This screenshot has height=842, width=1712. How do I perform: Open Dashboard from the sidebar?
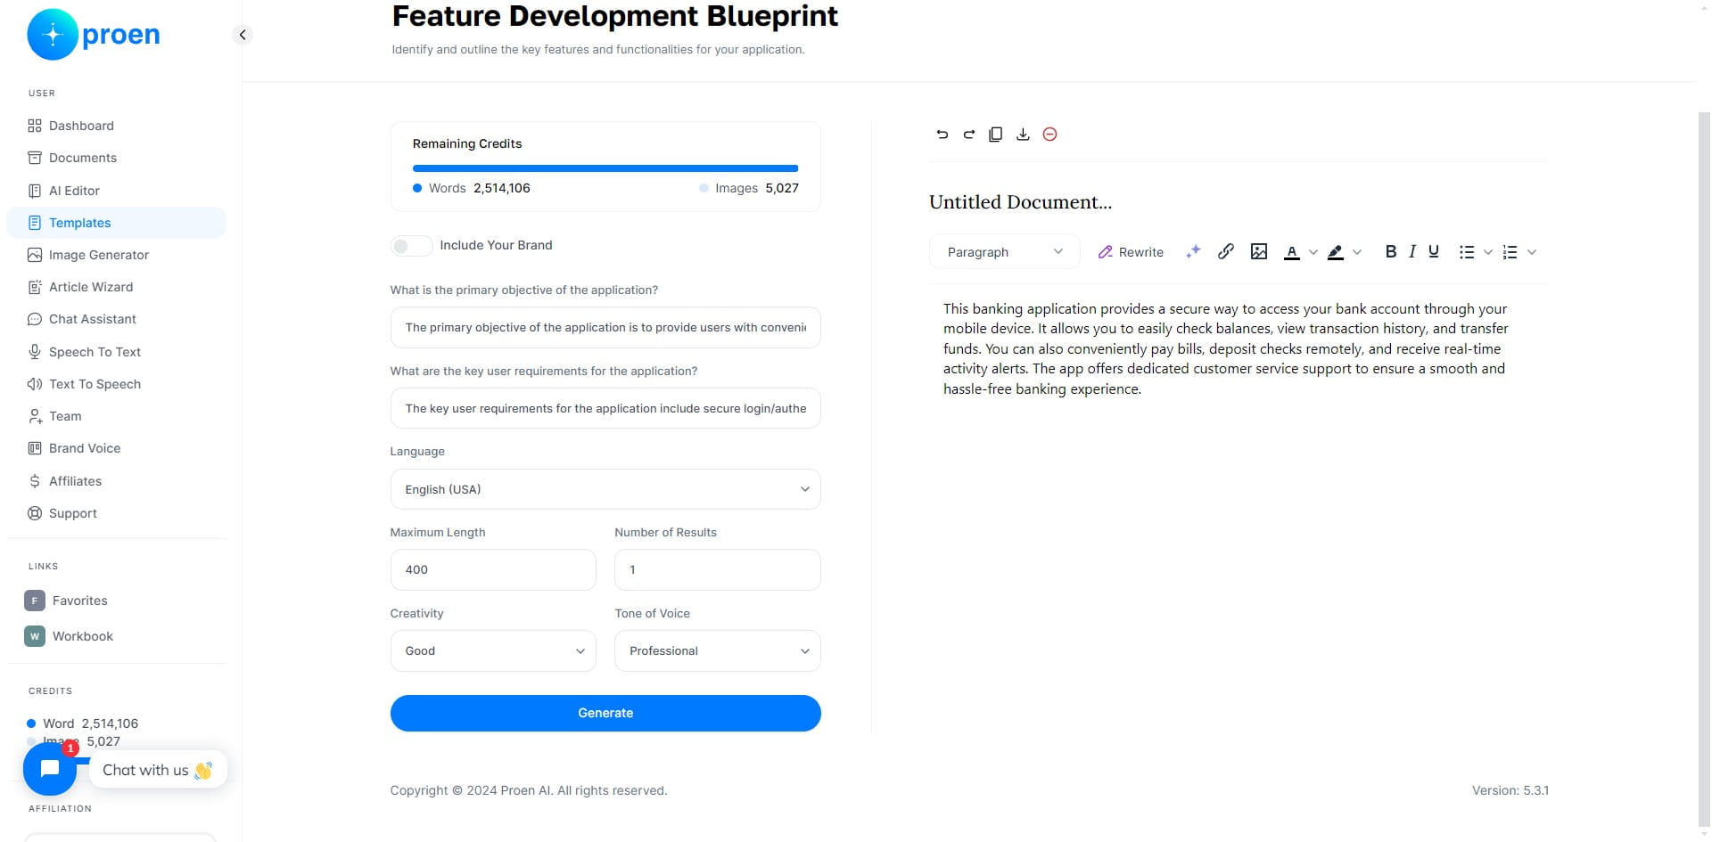click(116, 126)
